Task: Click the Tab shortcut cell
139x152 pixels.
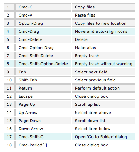Action: click(x=43, y=72)
